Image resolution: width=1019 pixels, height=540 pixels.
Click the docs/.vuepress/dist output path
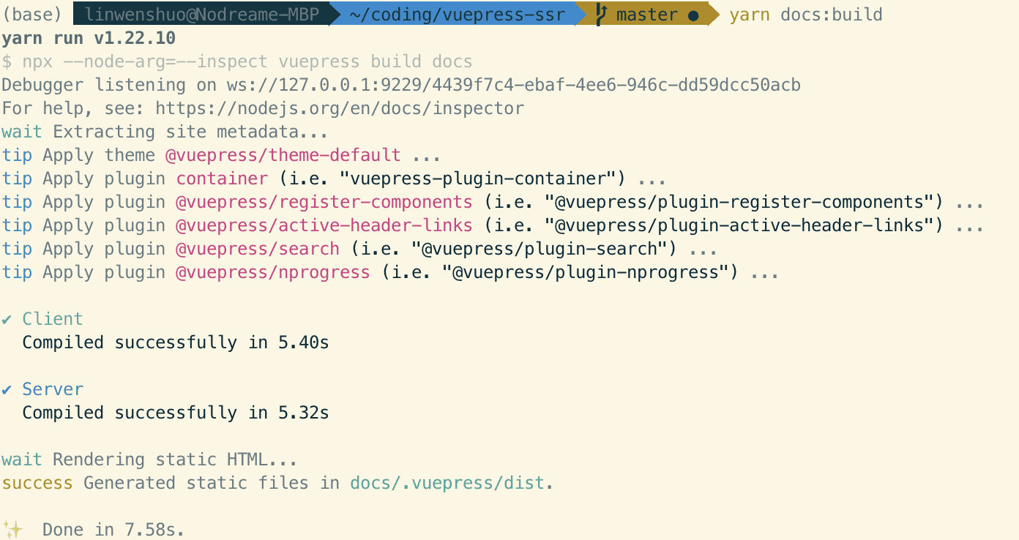[447, 483]
